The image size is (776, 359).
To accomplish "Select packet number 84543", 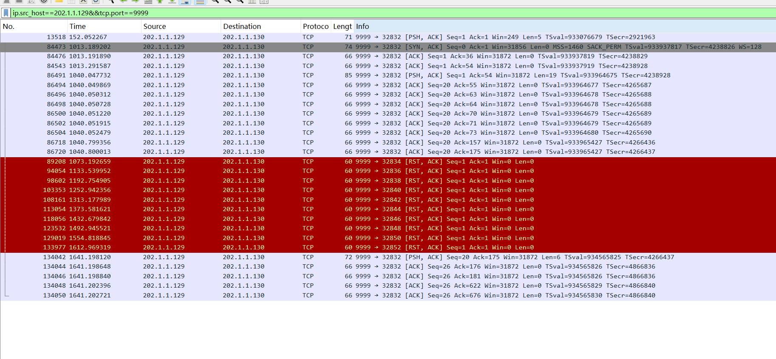I will click(x=388, y=66).
